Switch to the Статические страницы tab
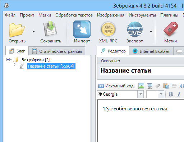 point(57,51)
